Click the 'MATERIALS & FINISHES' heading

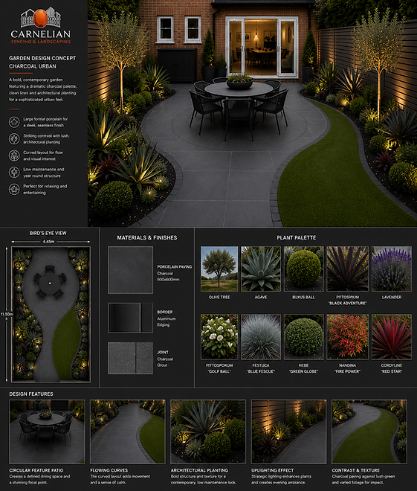(147, 237)
